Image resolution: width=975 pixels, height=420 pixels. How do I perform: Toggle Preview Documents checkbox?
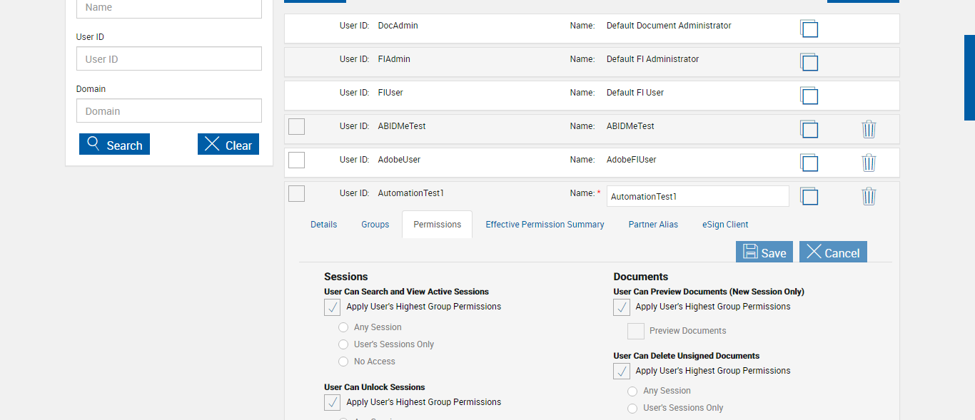coord(636,331)
